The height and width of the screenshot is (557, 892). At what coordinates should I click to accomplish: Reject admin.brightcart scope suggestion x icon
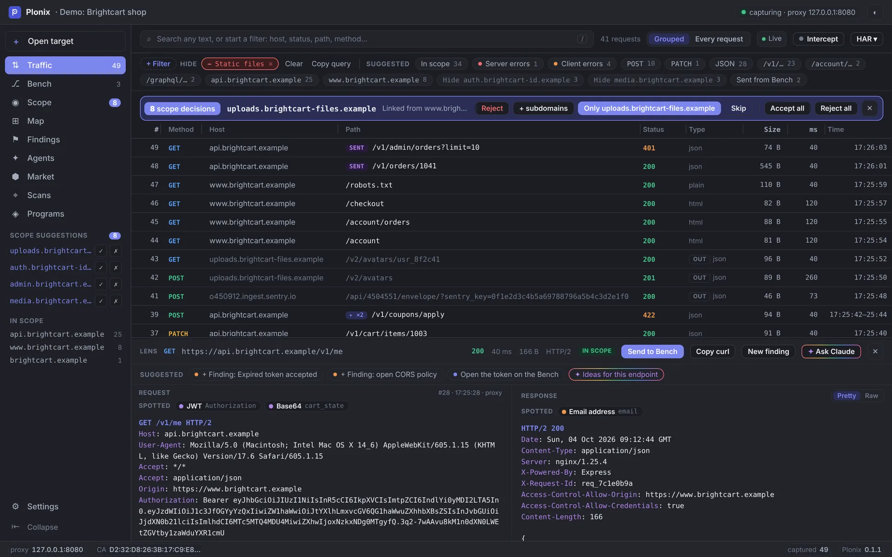(116, 284)
